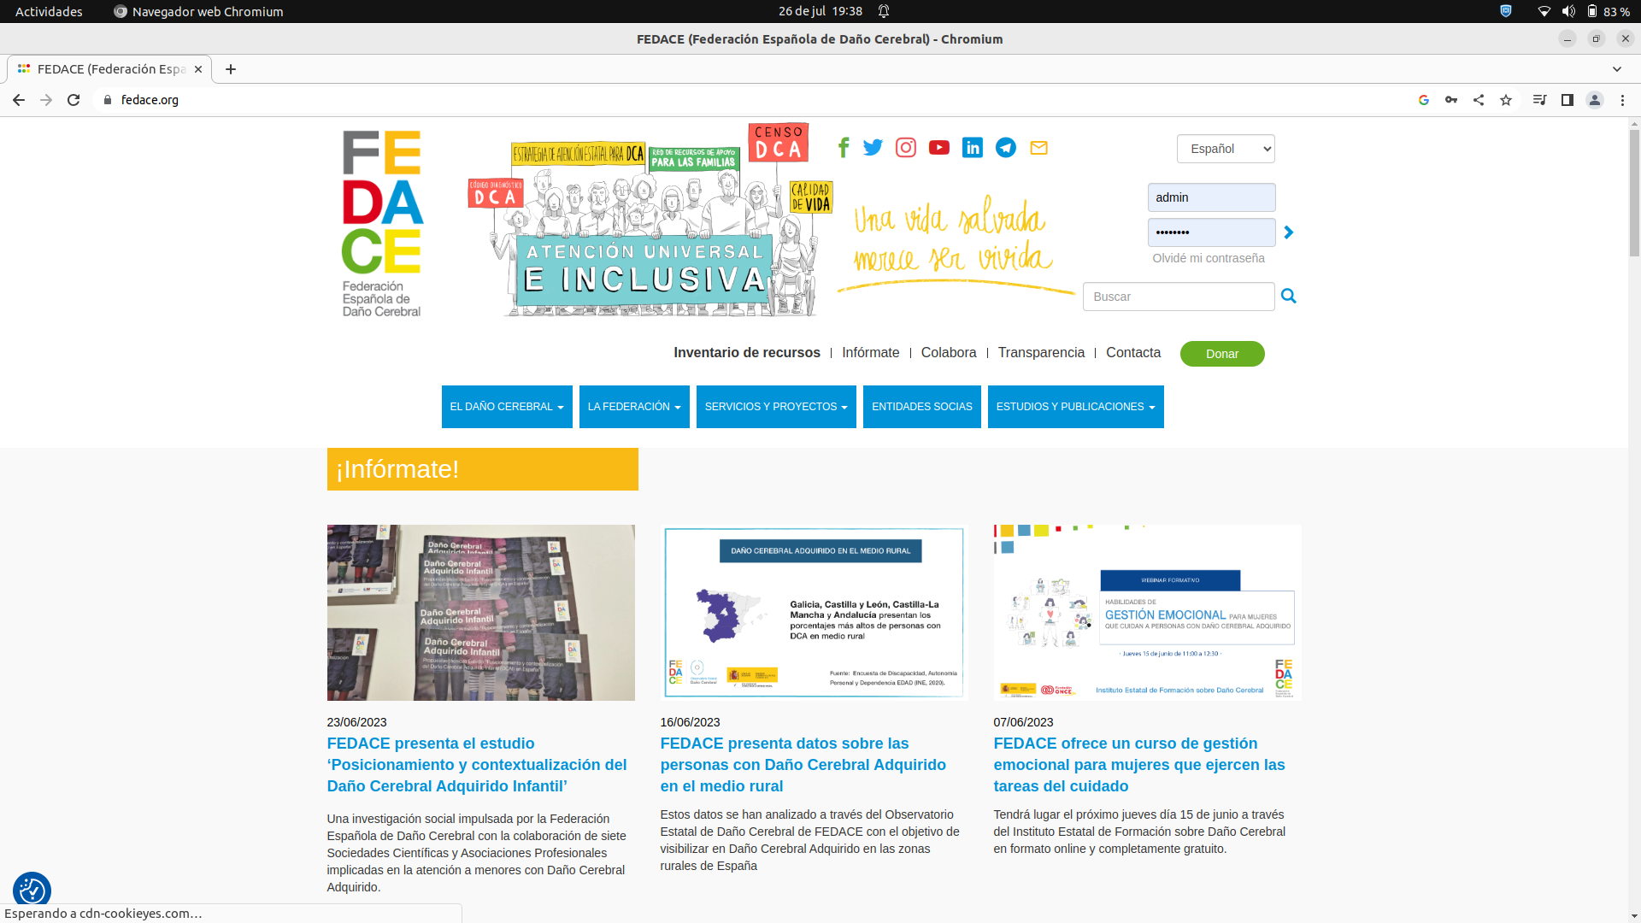Open FEDACE Instagram profile icon
Image resolution: width=1641 pixels, height=923 pixels.
pos(906,148)
